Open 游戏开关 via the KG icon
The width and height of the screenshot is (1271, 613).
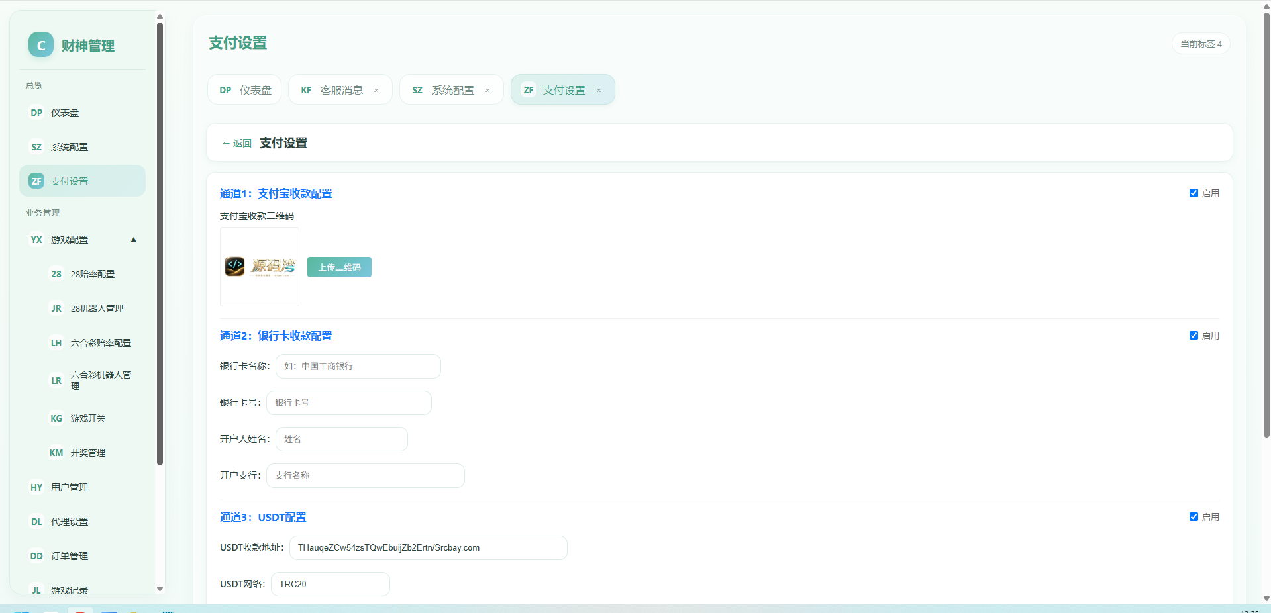click(x=56, y=418)
